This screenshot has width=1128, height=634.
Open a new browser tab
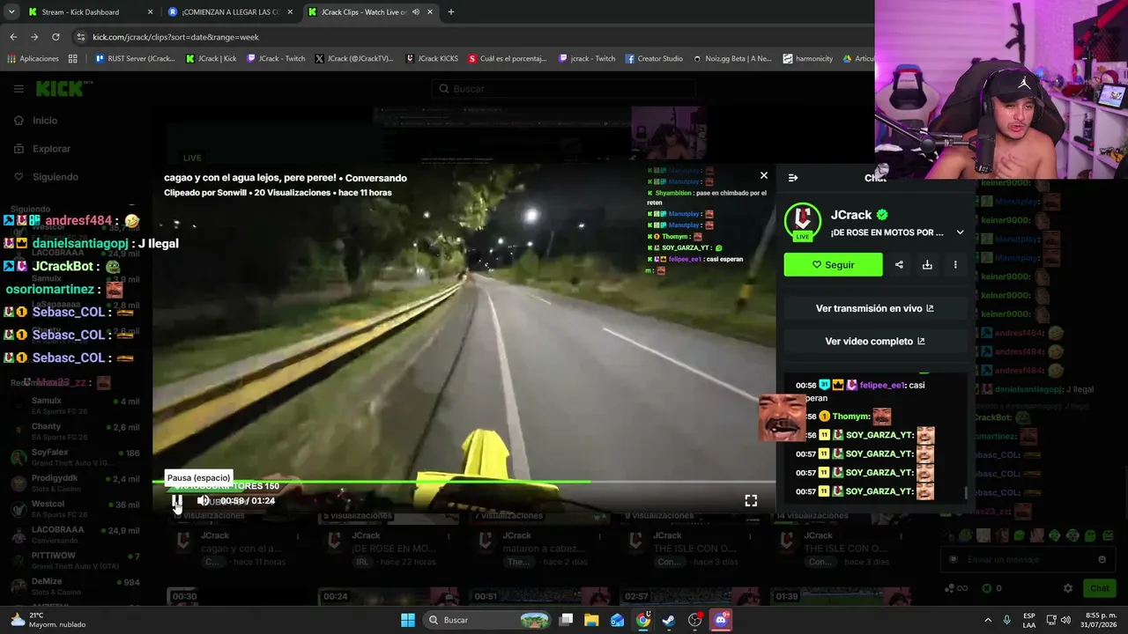[x=451, y=12]
